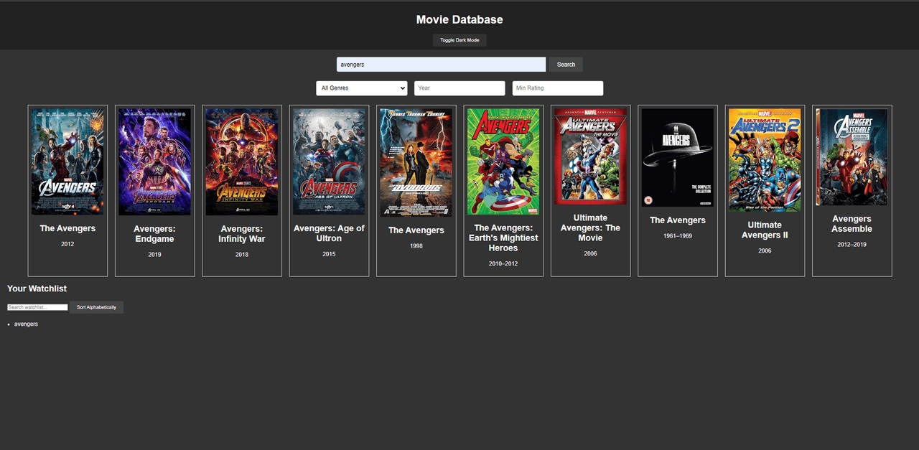
Task: Open the 1961–1969 The Avengers poster
Action: [x=678, y=158]
